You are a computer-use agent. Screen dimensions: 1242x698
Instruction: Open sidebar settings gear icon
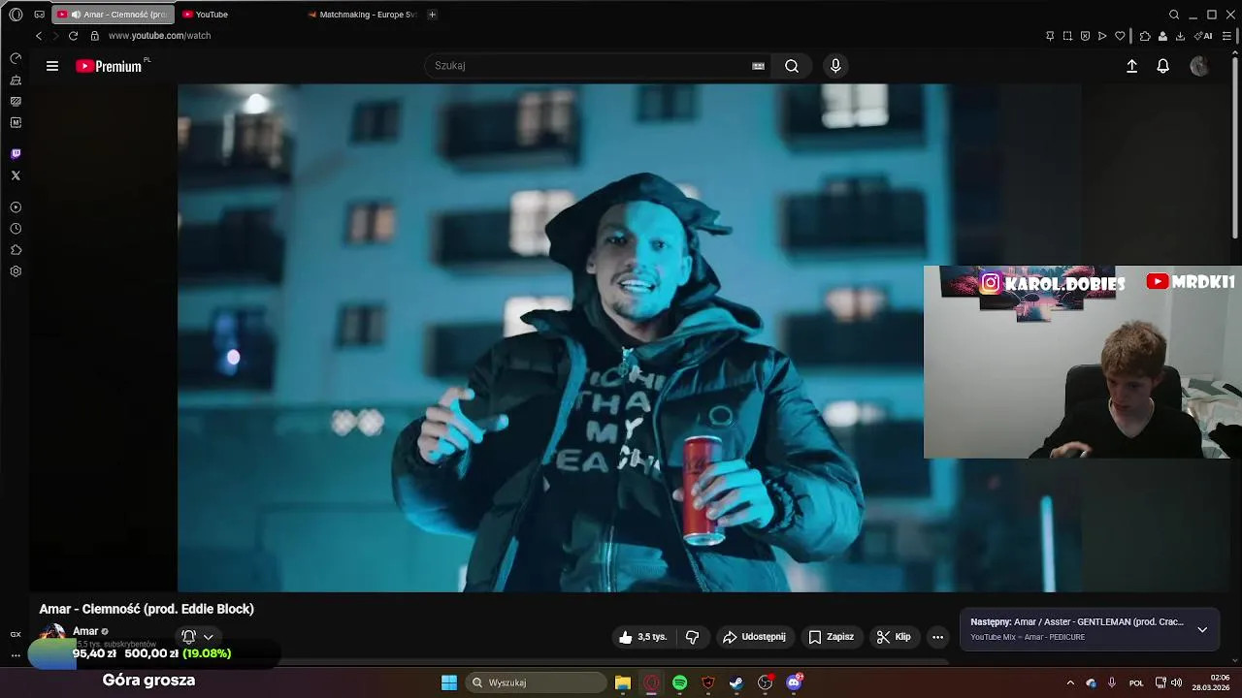pos(16,271)
